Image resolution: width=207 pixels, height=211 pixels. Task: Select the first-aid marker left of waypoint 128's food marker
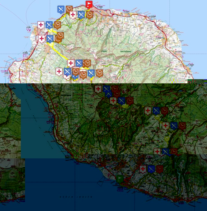(x=42, y=39)
